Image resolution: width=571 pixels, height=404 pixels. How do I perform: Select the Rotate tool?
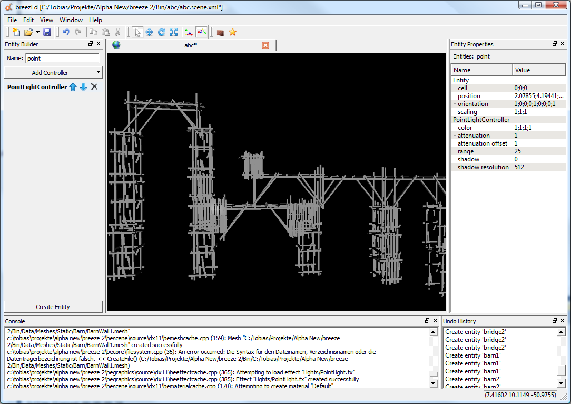tap(161, 33)
